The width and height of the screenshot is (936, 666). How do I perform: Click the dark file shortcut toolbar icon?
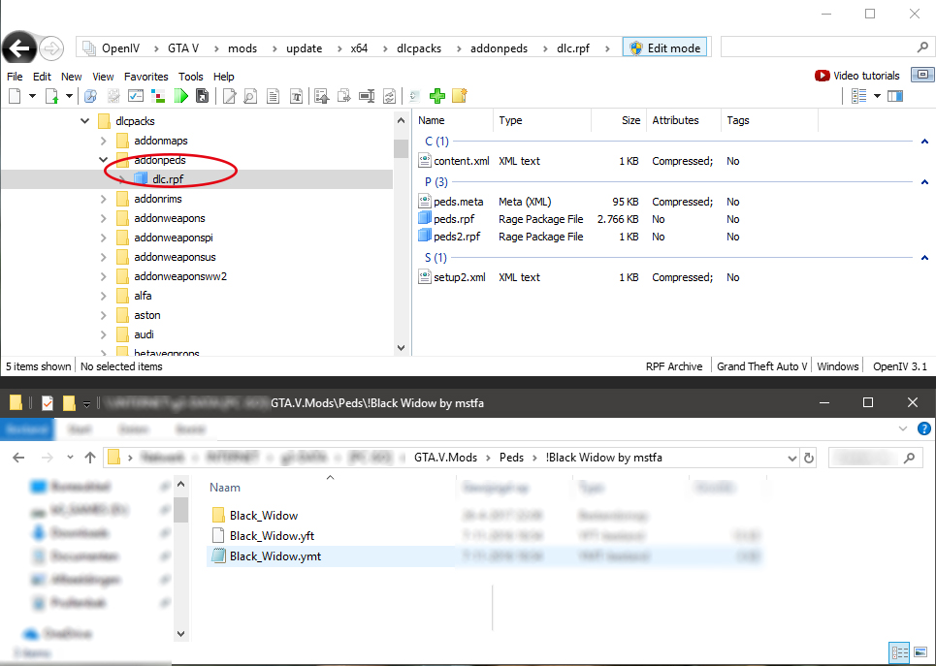203,96
